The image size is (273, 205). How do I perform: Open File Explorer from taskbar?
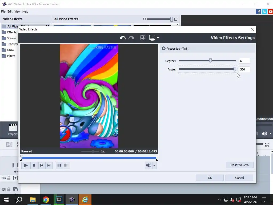(33, 200)
